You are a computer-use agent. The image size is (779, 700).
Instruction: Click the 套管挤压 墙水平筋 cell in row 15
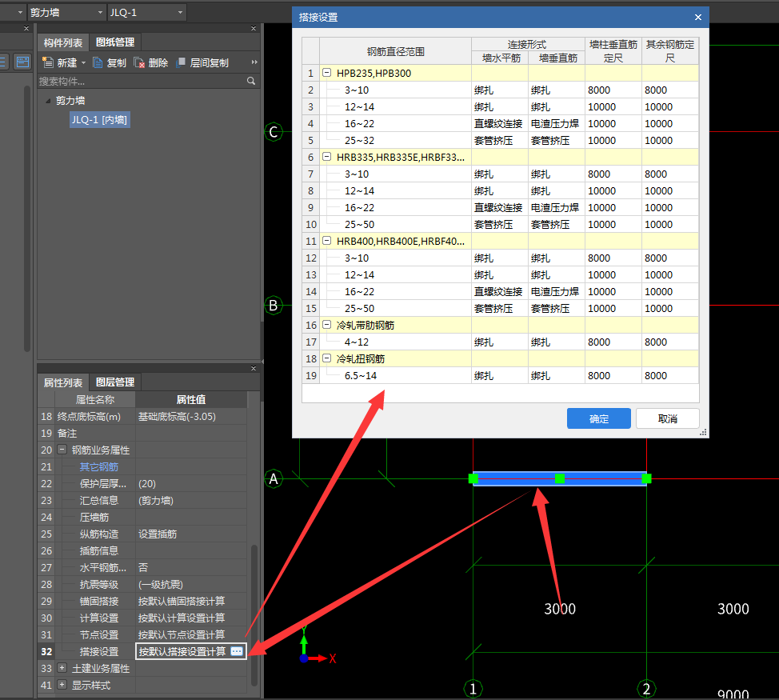[499, 309]
